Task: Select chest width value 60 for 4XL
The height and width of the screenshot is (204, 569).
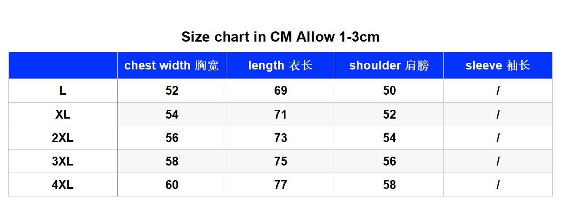Action: (172, 185)
